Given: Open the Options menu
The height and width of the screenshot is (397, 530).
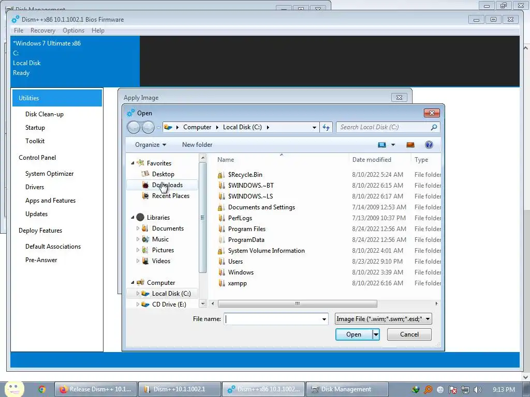Looking at the screenshot, I should click(73, 30).
